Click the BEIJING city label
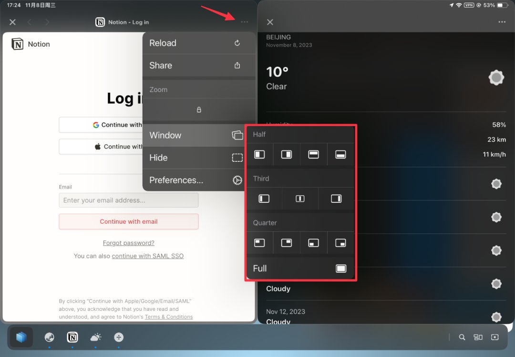The width and height of the screenshot is (515, 357). [278, 37]
